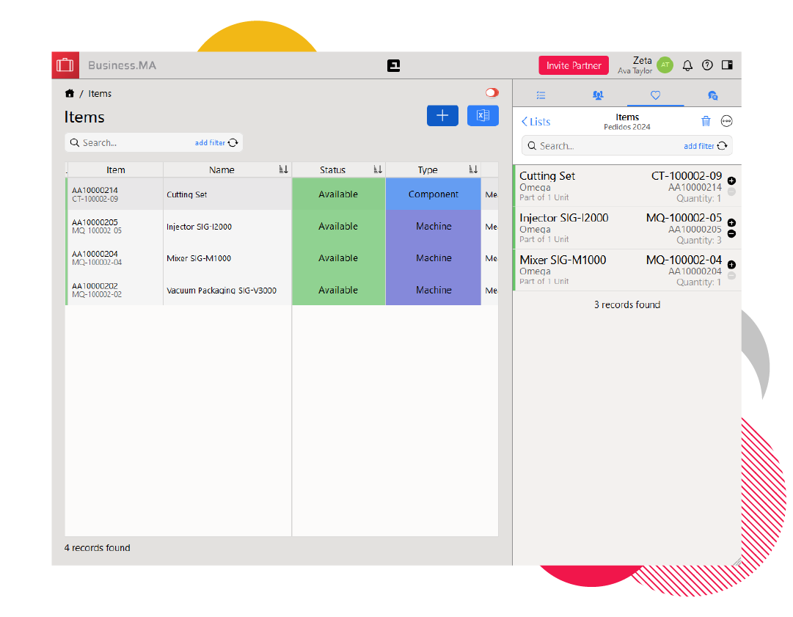Export items to Excel
The image size is (793, 617).
(483, 116)
